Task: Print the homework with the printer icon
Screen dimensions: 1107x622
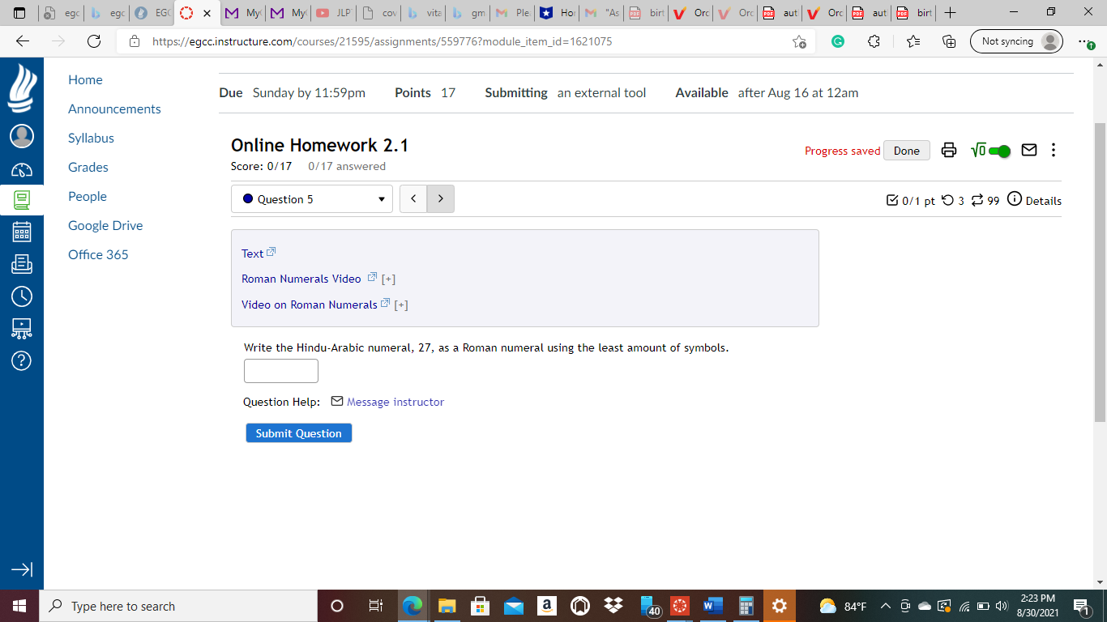Action: pyautogui.click(x=949, y=150)
